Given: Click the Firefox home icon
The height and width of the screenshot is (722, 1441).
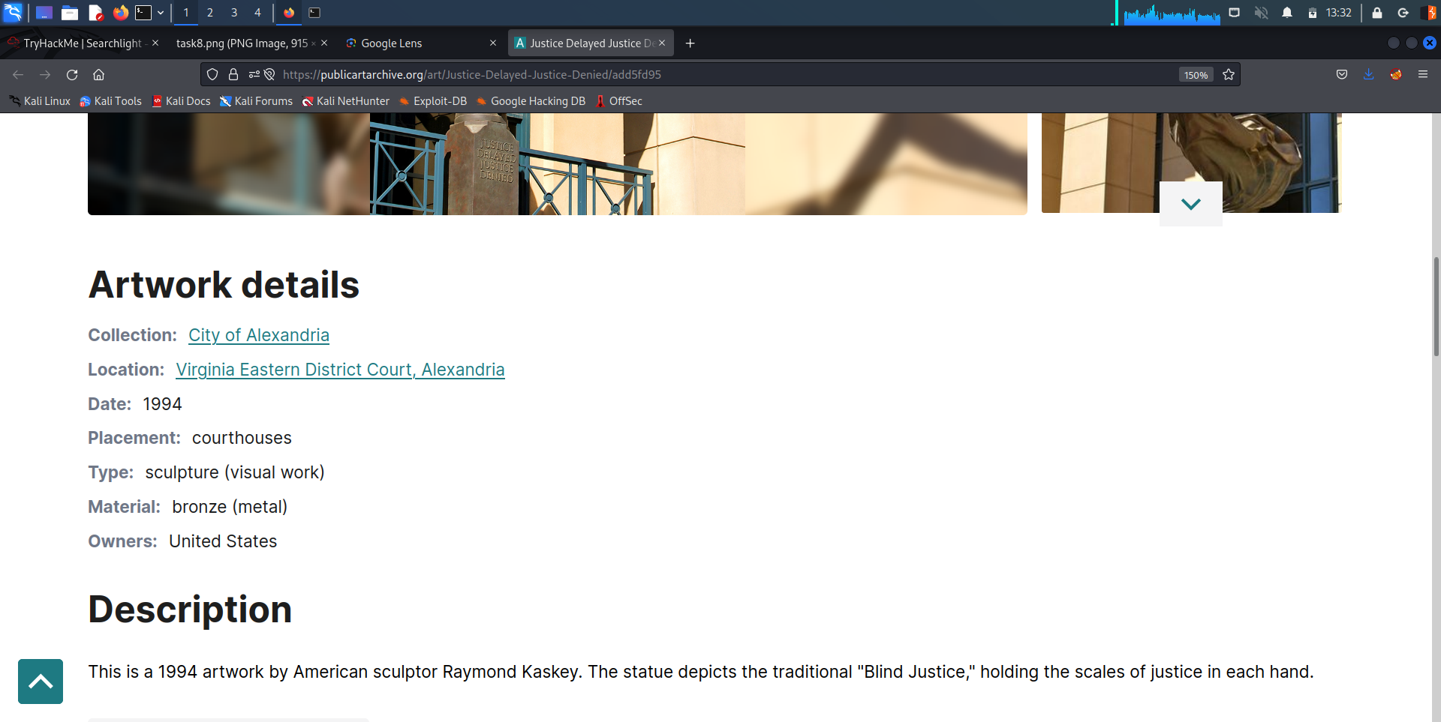Looking at the screenshot, I should [x=98, y=75].
